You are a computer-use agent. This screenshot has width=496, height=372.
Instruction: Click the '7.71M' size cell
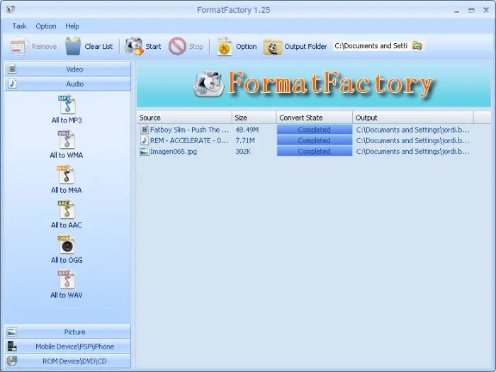pyautogui.click(x=245, y=140)
